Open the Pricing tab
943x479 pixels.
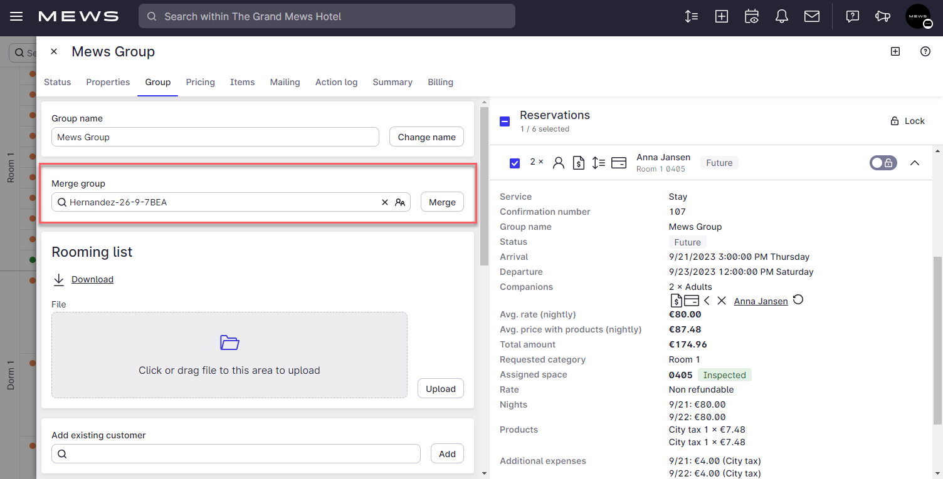200,82
